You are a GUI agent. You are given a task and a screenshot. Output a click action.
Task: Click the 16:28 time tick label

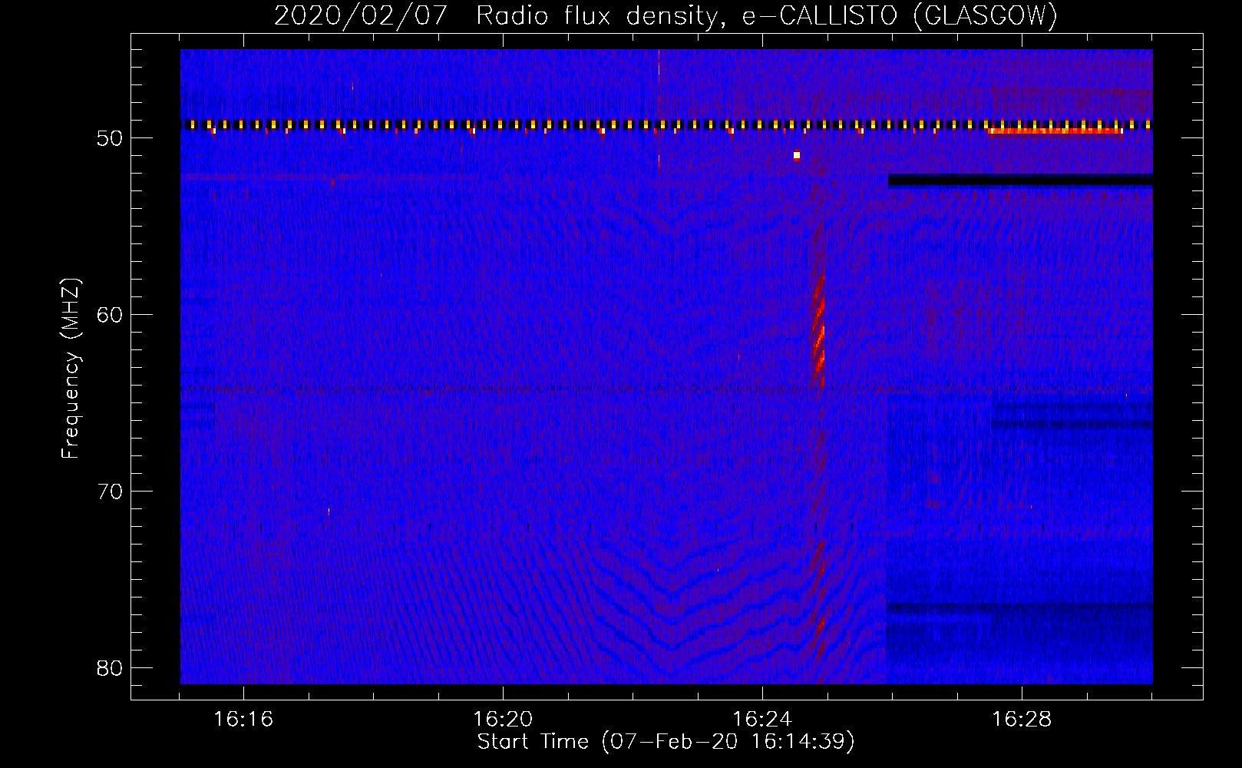(1022, 720)
